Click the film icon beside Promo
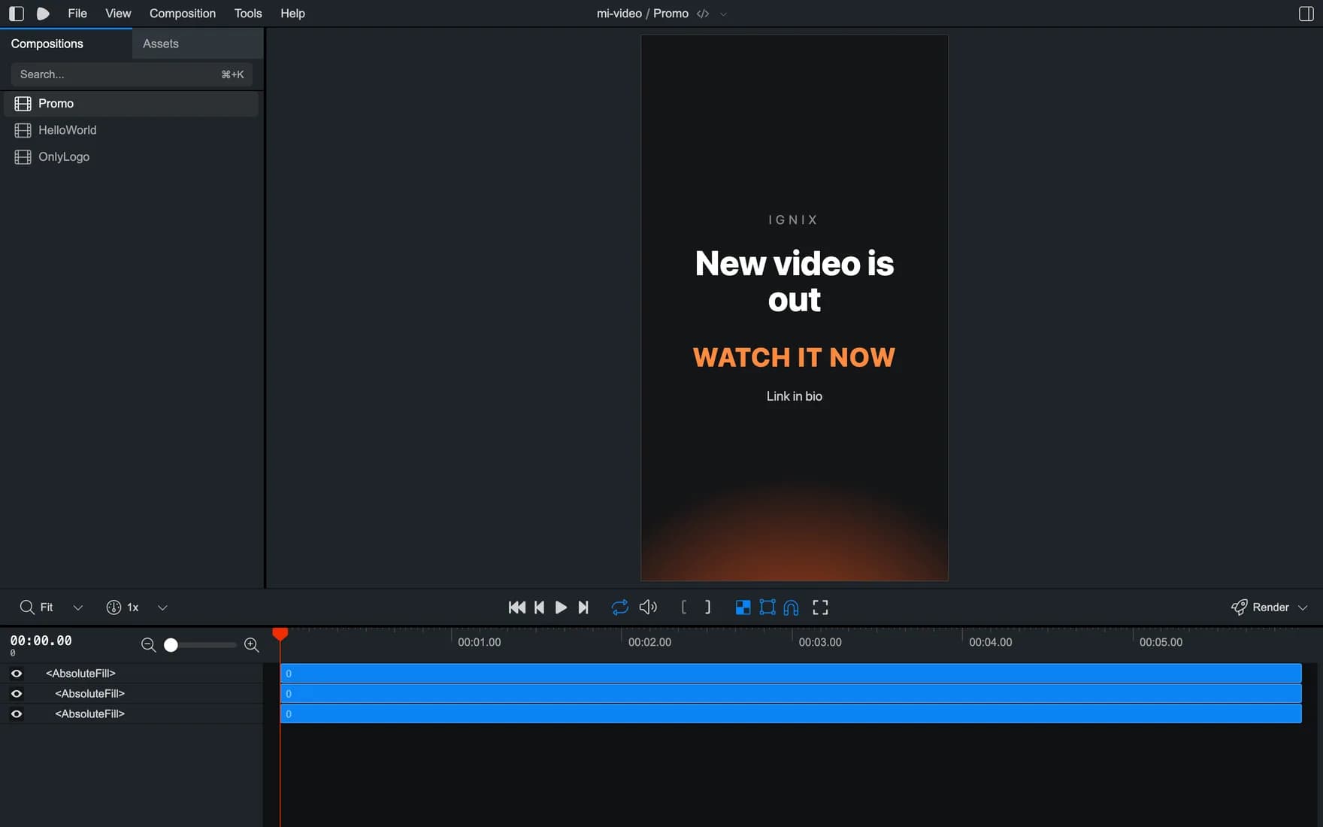The width and height of the screenshot is (1323, 827). pyautogui.click(x=23, y=103)
